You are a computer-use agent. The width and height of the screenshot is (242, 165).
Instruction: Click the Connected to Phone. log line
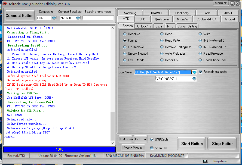tap(26, 37)
